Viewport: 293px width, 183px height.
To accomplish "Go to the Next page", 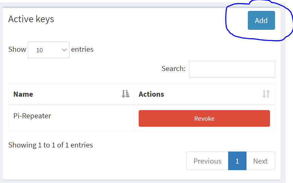I will tap(260, 161).
